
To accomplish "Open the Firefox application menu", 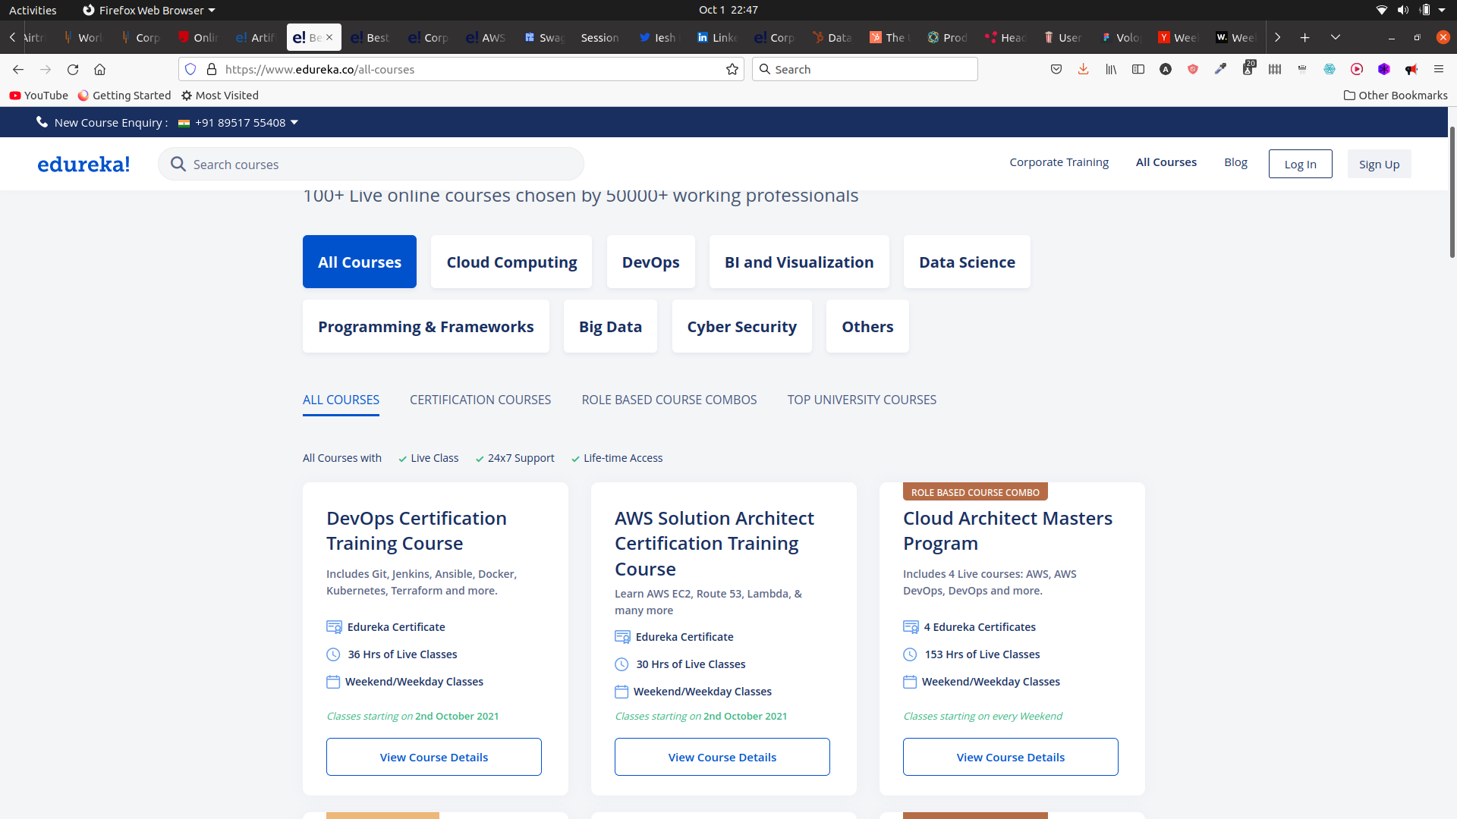I will coord(1440,69).
